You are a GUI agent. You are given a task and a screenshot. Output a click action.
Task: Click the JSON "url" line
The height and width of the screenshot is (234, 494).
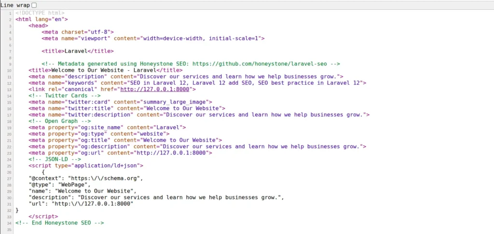pyautogui.click(x=81, y=204)
